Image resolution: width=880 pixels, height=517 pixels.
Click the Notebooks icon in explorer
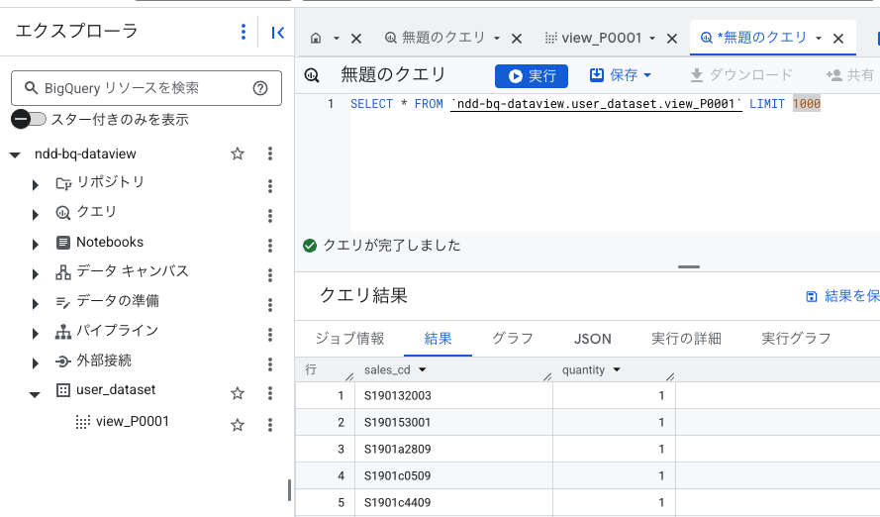click(x=63, y=243)
